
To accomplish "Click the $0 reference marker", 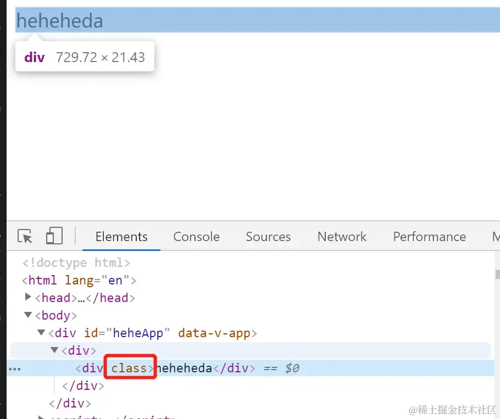I will click(292, 368).
